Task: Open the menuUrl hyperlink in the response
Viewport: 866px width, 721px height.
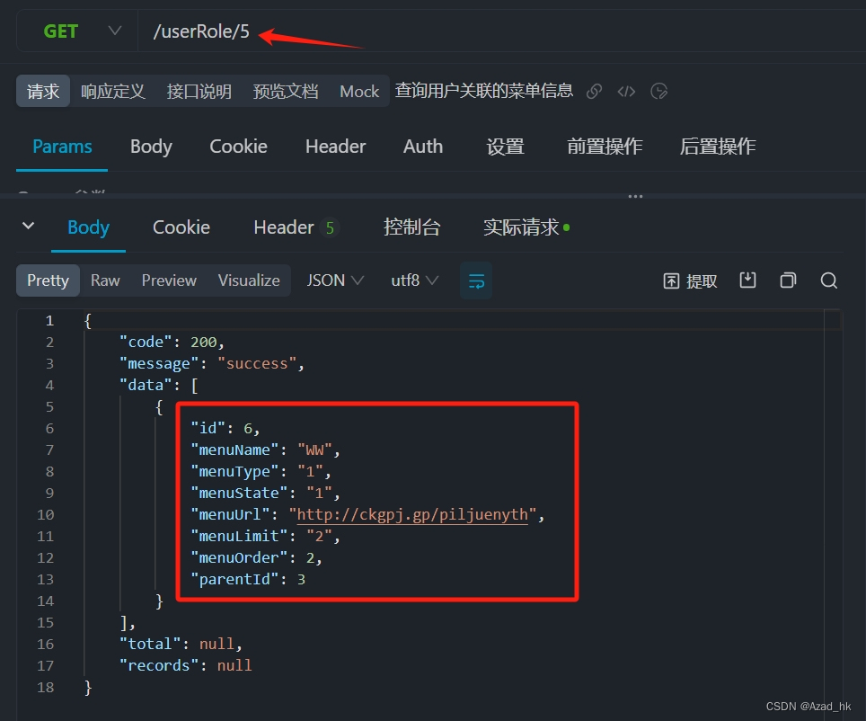Action: pos(412,514)
